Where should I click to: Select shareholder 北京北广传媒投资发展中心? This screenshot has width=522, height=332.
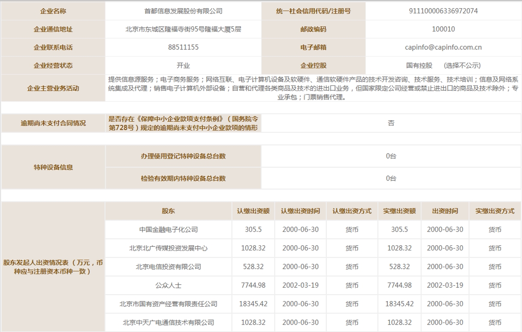click(168, 248)
